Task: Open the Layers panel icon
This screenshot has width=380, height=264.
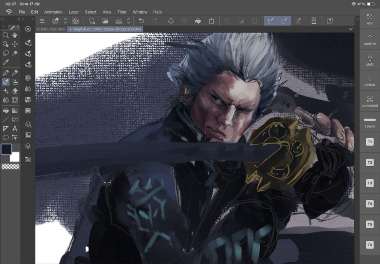Action: point(28,146)
